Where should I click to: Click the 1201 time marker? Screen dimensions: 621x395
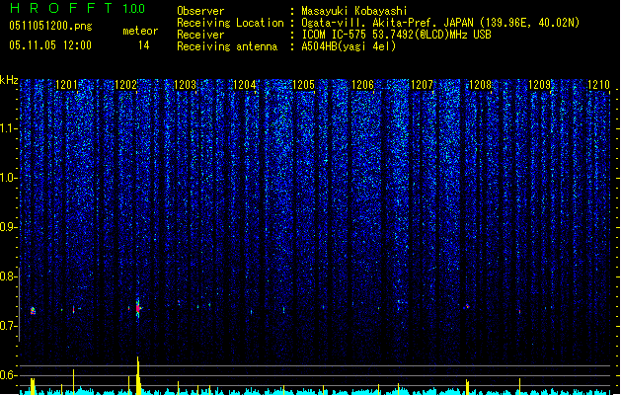tap(66, 85)
